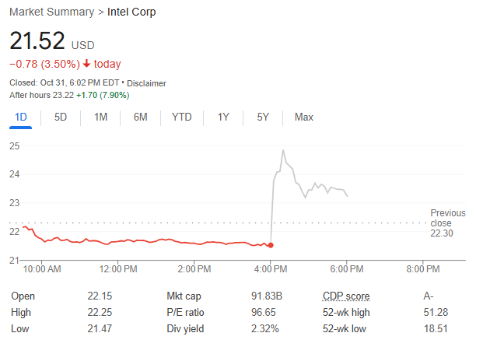
Task: Switch to the 1Y chart view
Action: (223, 117)
